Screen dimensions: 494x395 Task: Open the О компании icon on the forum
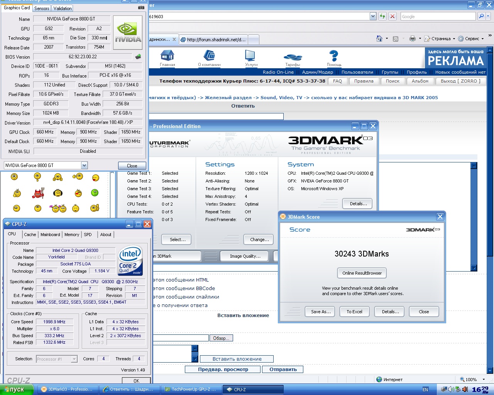(209, 56)
